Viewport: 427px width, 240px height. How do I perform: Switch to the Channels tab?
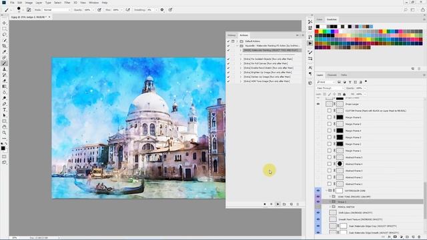point(332,75)
